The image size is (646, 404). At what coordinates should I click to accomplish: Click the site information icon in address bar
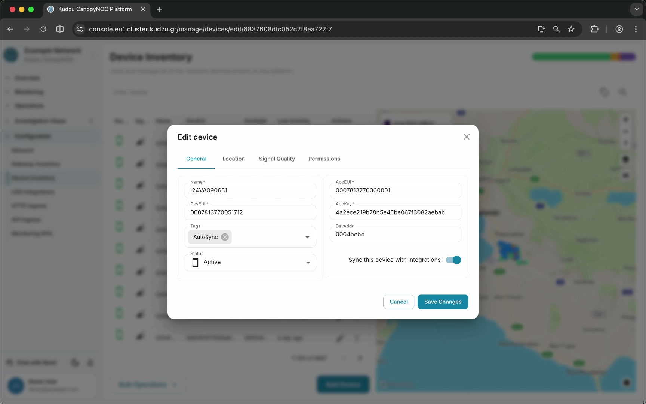[80, 29]
